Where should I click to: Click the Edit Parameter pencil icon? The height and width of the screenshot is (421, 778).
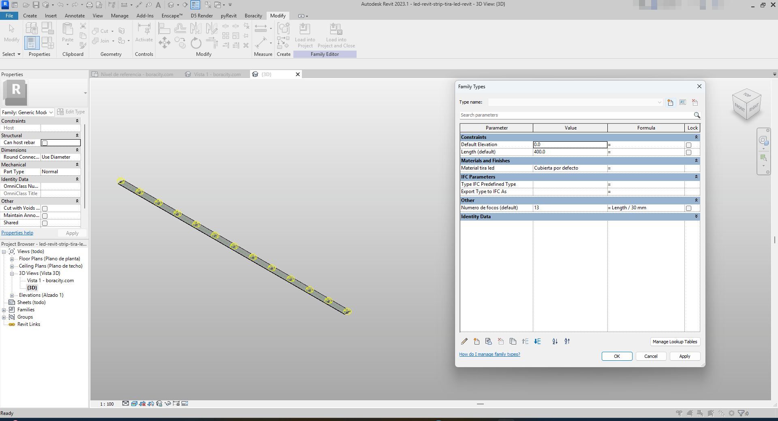pos(464,342)
